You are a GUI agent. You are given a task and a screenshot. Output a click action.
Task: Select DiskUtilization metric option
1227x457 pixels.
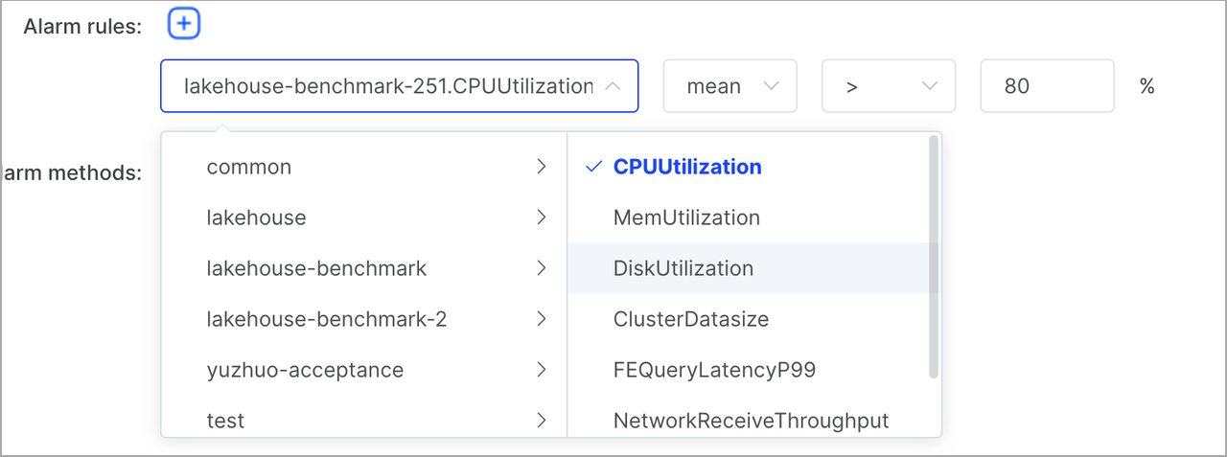(683, 268)
